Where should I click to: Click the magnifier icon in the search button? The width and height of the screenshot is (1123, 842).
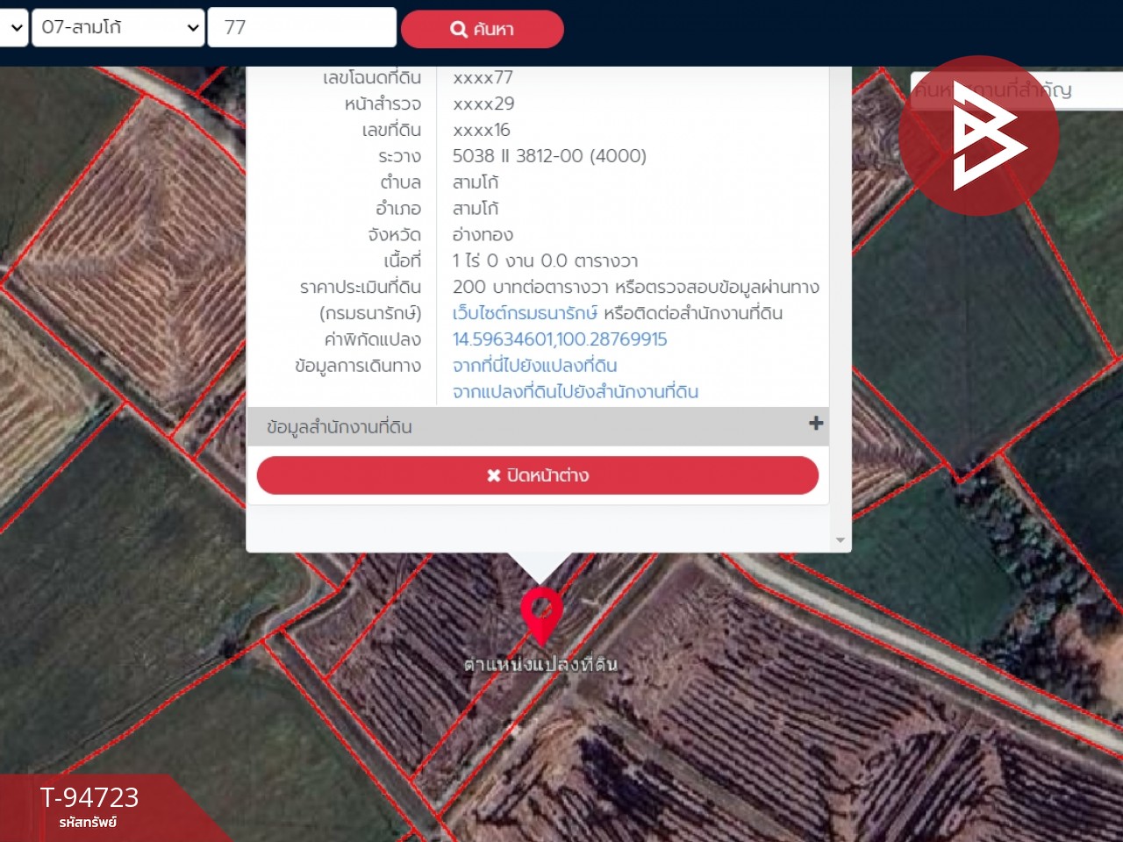pyautogui.click(x=459, y=29)
